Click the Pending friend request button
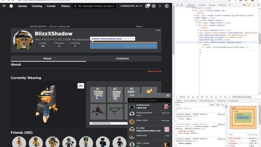This screenshot has height=147, width=261. click(148, 46)
